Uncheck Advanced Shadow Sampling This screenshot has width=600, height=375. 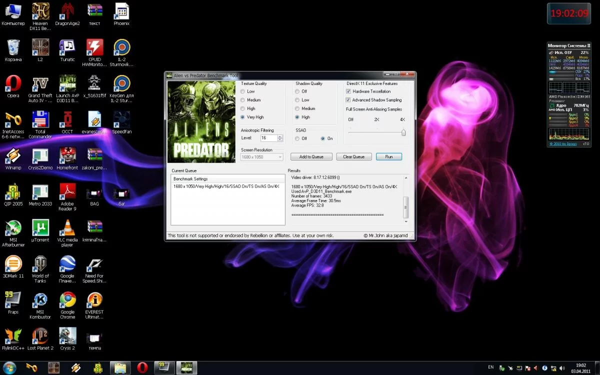348,100
